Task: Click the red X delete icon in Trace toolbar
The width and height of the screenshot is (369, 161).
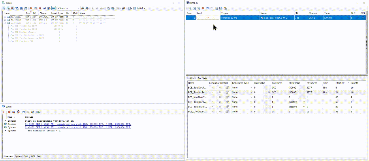Action: (31, 8)
